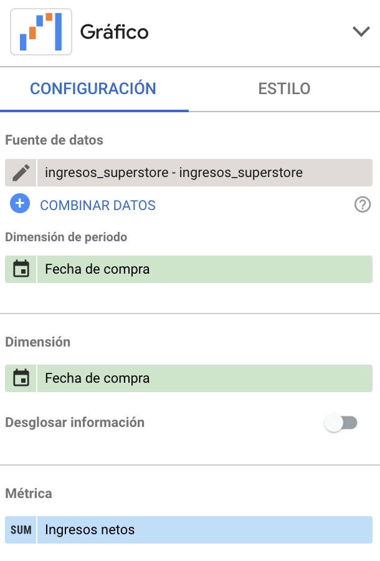Click the pencil edit data source icon
380x561 pixels.
[21, 173]
